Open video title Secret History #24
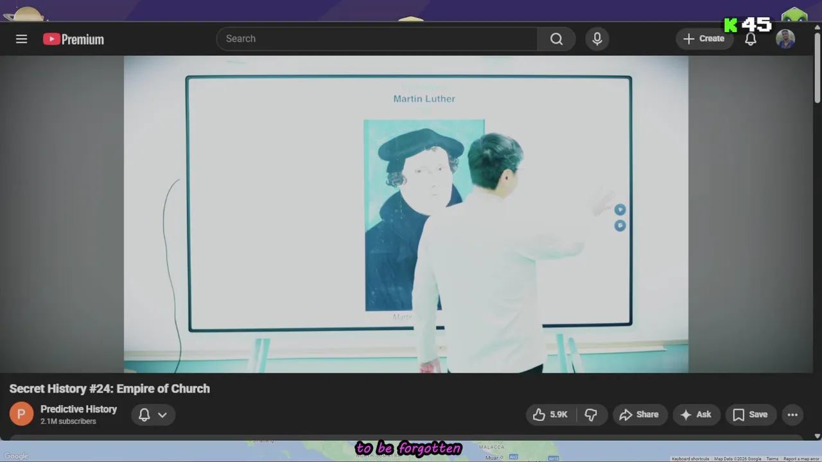822x462 pixels. point(110,388)
